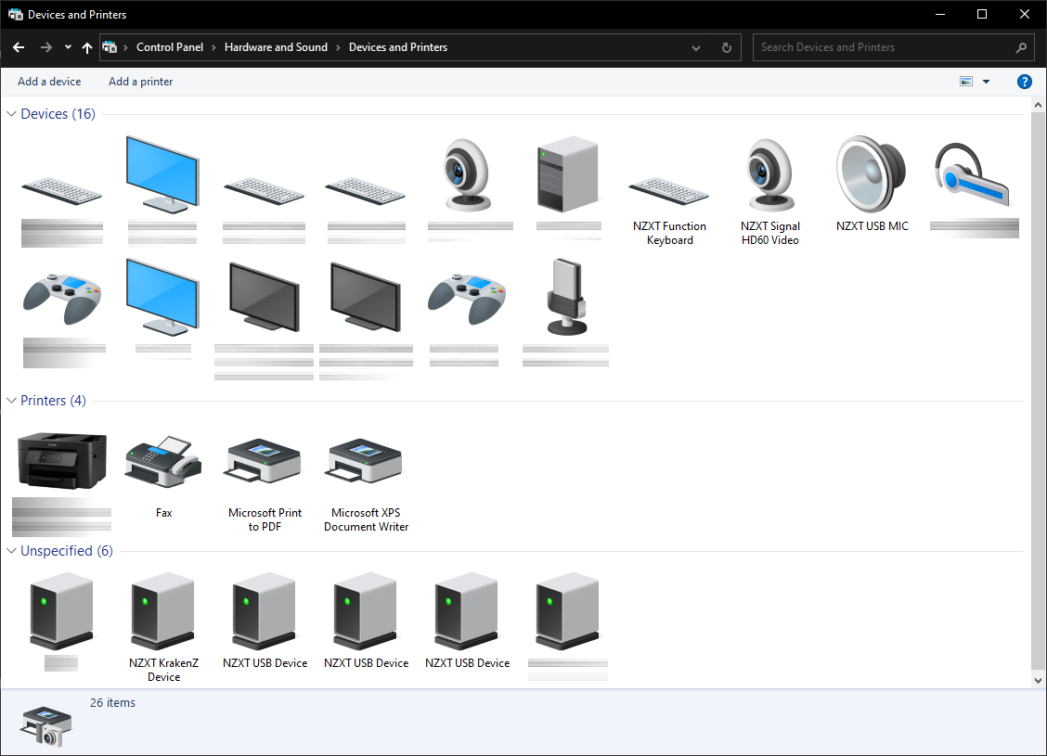Collapse the Printers (4) section
Viewport: 1047px width, 756px height.
[x=11, y=400]
